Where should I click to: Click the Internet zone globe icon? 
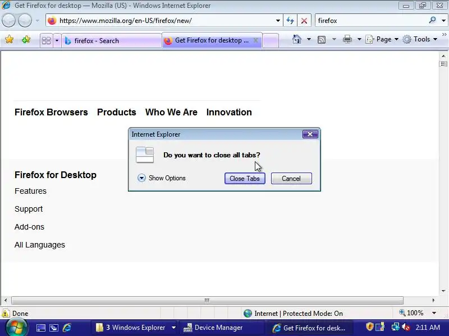(248, 314)
